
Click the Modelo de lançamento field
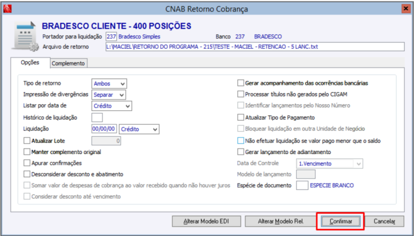click(x=306, y=174)
